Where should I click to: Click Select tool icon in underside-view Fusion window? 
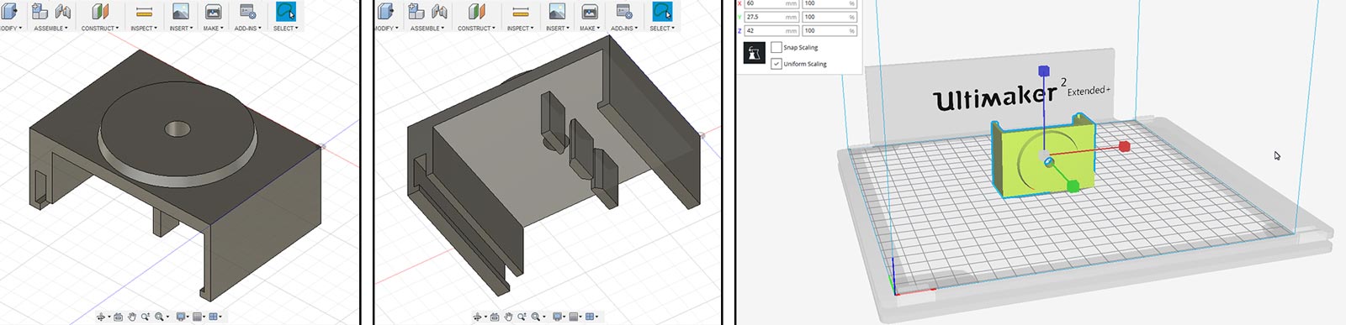click(662, 11)
